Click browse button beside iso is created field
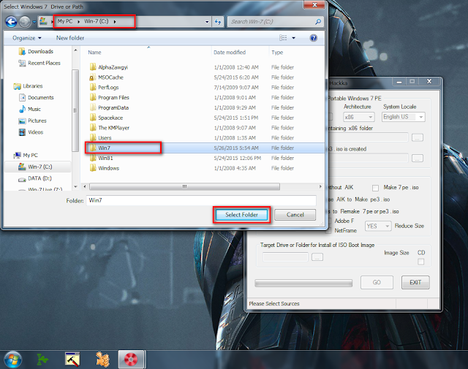468x369 pixels. click(x=418, y=158)
